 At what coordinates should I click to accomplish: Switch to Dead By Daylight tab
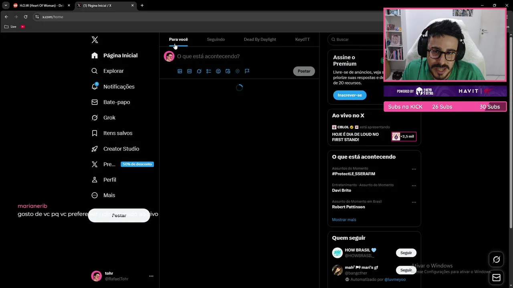pyautogui.click(x=260, y=39)
